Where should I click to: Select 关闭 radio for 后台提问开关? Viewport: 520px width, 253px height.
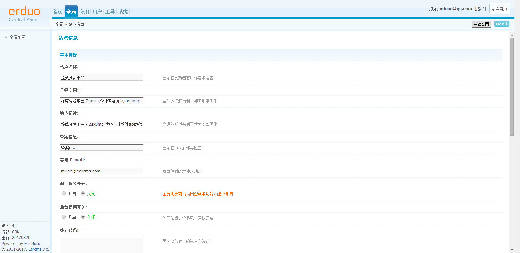(x=83, y=217)
